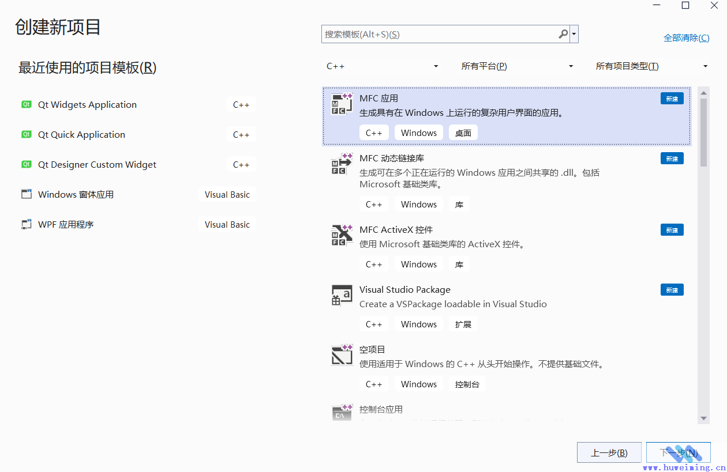727x472 pixels.
Task: Click the WPF 应用程序 icon
Action: (27, 224)
